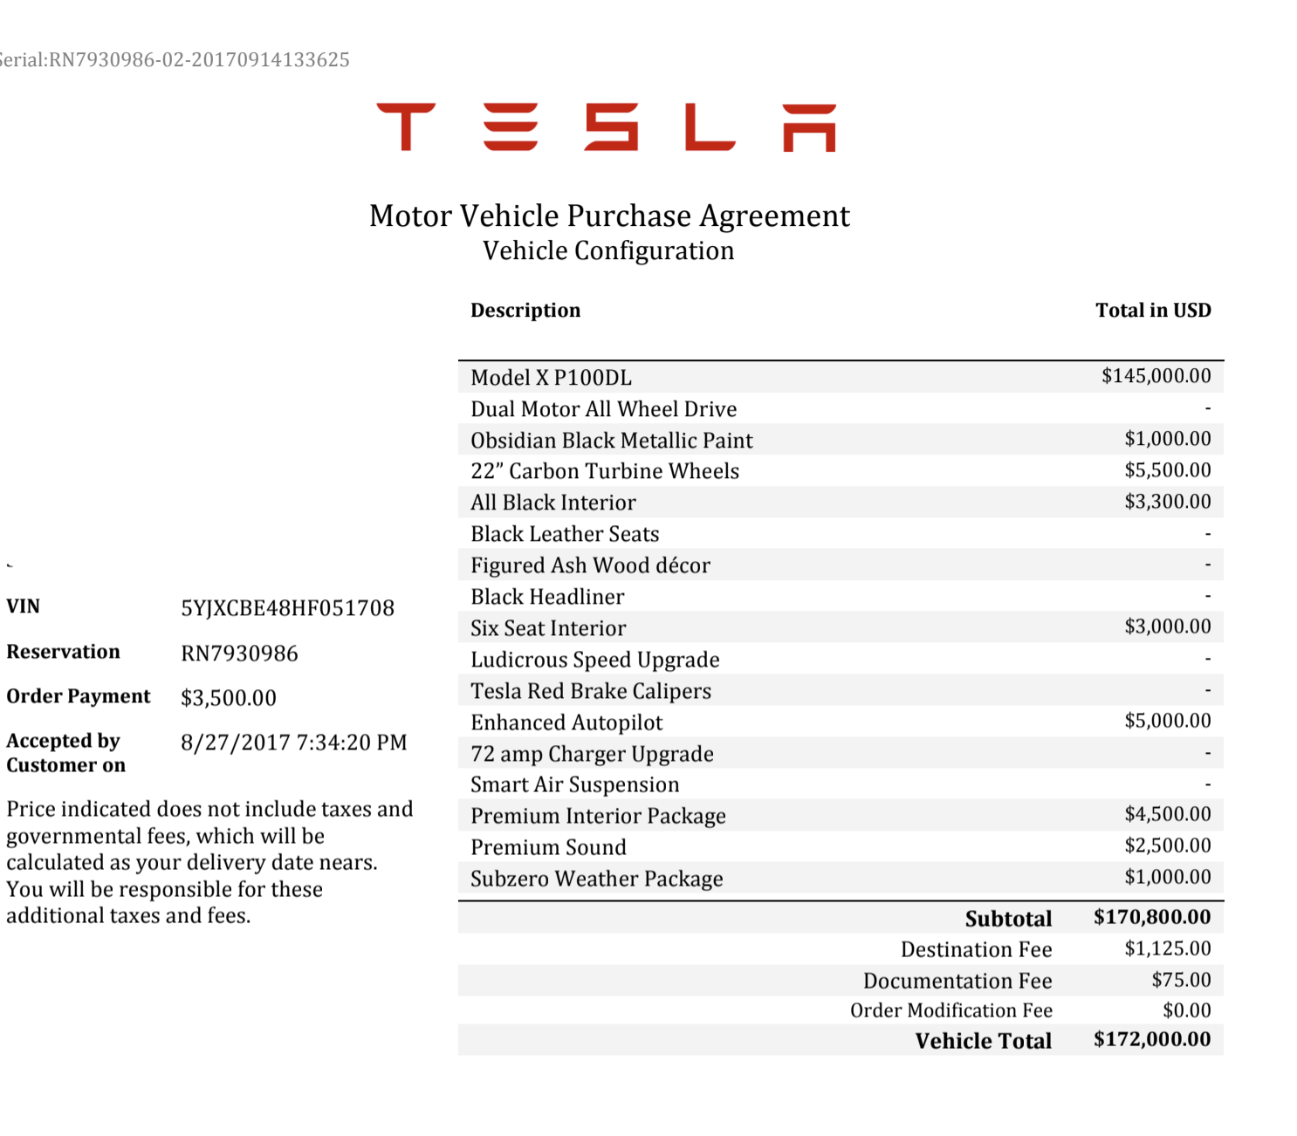Click the Motor Vehicle Purchase Agreement title
Viewport: 1297px width, 1136px height.
click(609, 216)
